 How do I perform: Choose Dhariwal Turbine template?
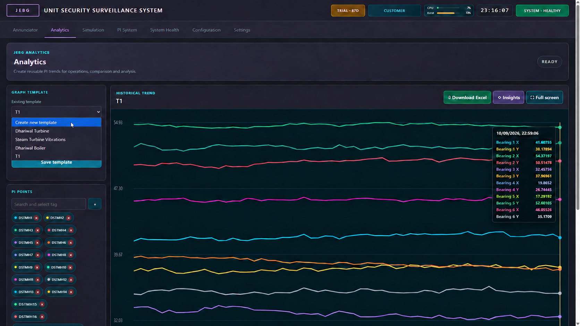coord(57,131)
